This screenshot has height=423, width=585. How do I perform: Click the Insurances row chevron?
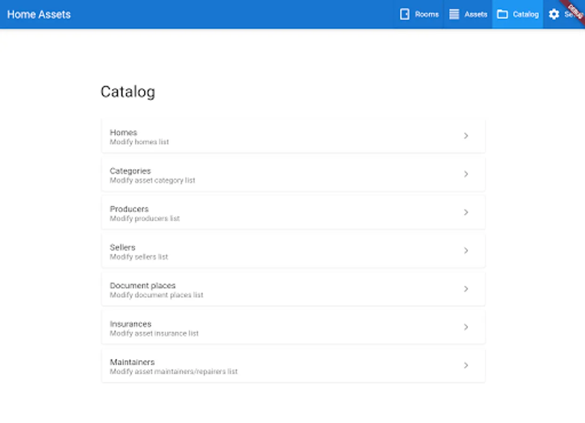(466, 327)
